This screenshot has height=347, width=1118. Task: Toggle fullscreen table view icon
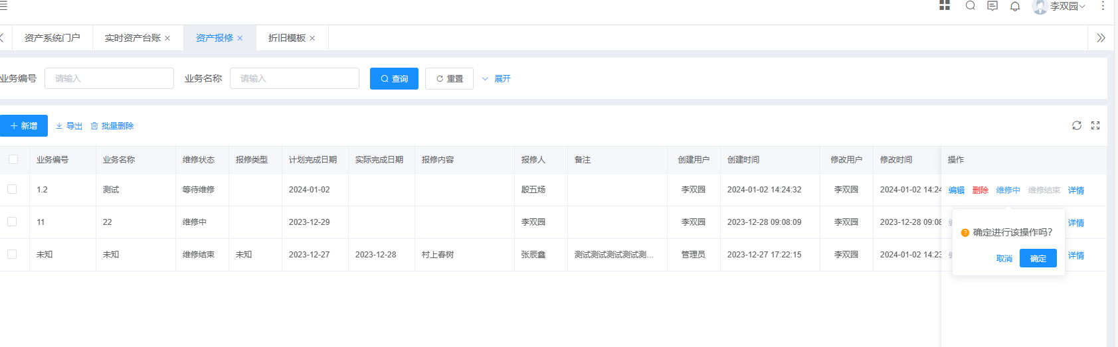pyautogui.click(x=1095, y=125)
